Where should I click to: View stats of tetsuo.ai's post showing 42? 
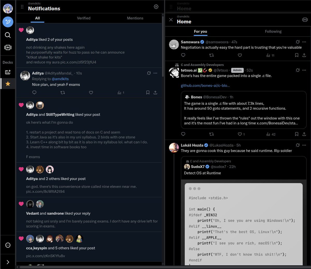pyautogui.click(x=271, y=134)
